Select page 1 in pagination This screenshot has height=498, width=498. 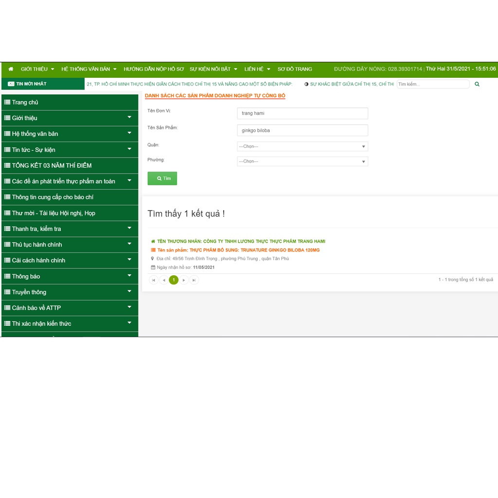point(174,280)
